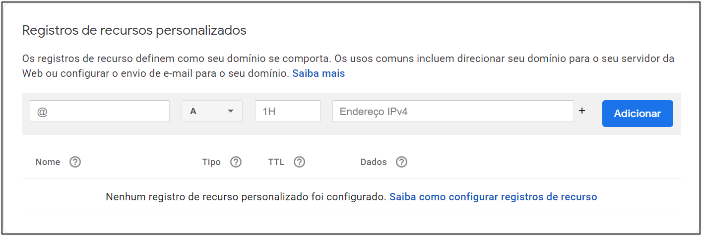Click the Nenhum registro de recurso message

coord(246,197)
